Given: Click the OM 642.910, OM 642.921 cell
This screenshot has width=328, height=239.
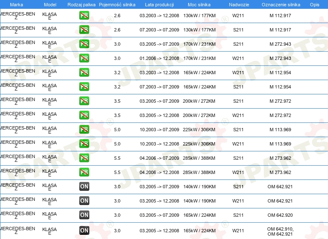Looking at the screenshot, I should pos(280,231).
